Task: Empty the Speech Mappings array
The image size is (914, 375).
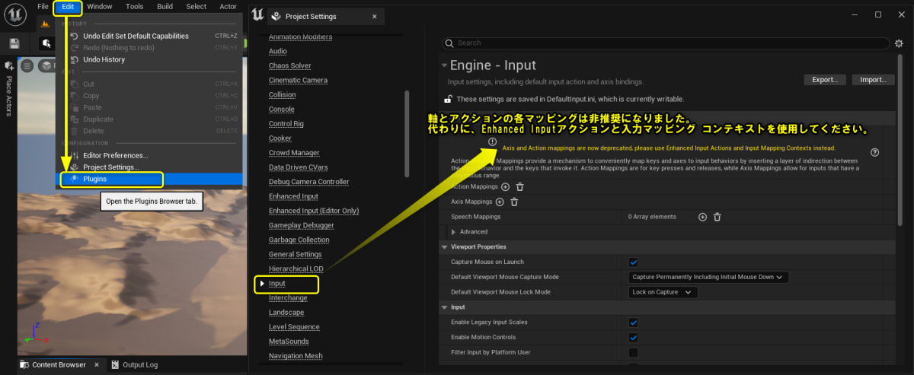Action: (x=717, y=217)
